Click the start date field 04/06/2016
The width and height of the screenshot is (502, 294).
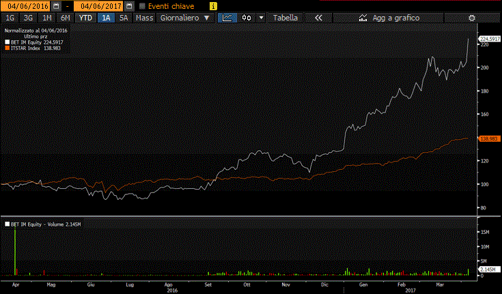point(25,5)
